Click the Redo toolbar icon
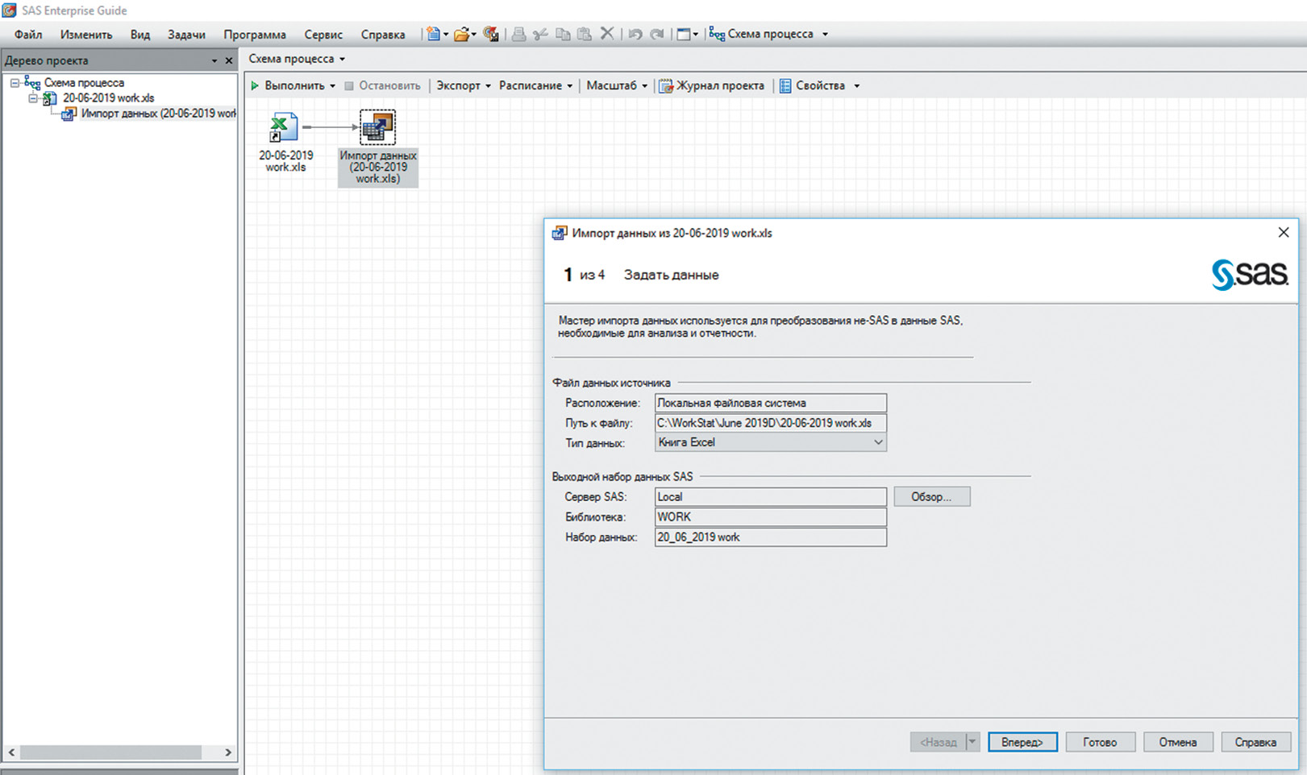Image resolution: width=1307 pixels, height=775 pixels. (657, 34)
